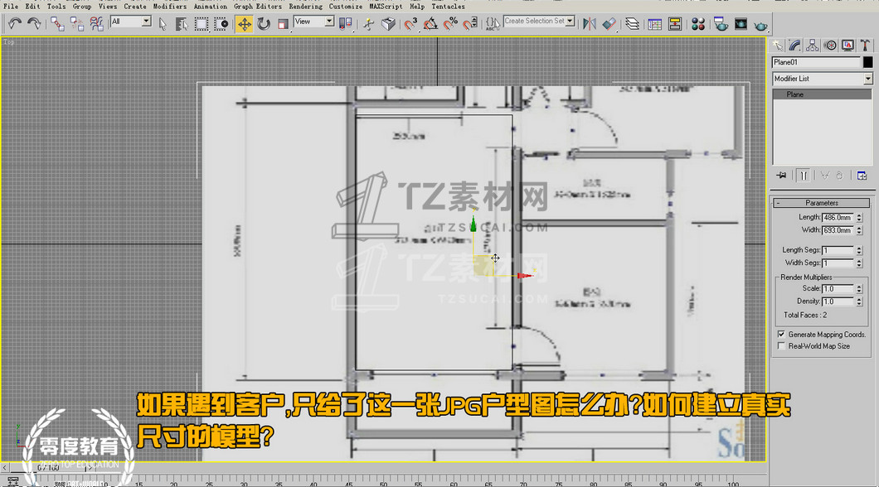879x487 pixels.
Task: Click the Width Segs spinner arrows
Action: tap(859, 263)
